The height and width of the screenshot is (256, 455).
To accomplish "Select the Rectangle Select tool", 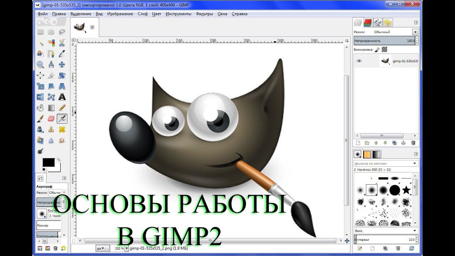I will click(x=41, y=32).
